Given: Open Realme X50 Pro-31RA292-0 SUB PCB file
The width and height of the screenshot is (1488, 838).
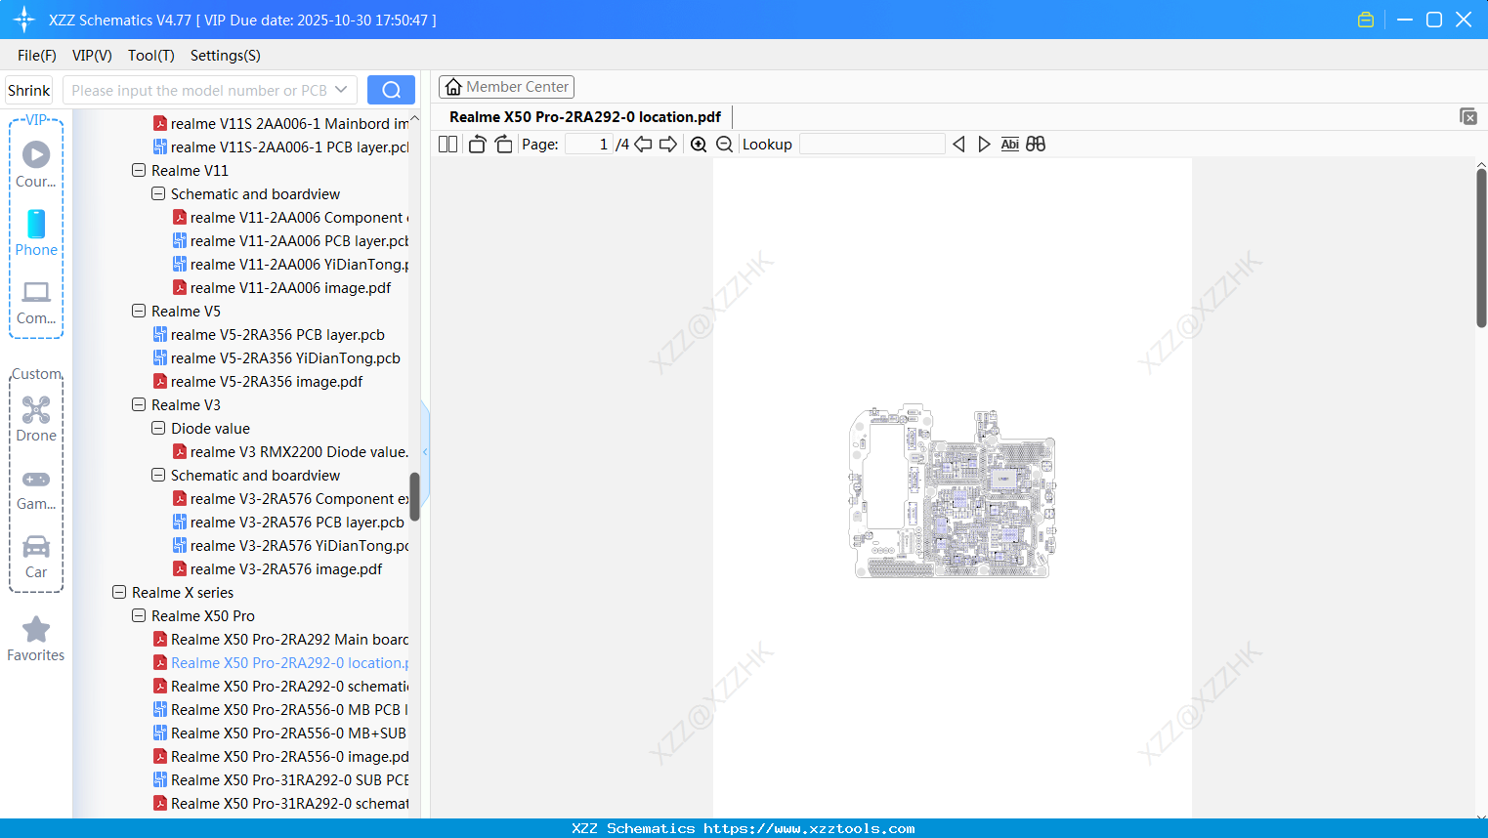Looking at the screenshot, I should coord(281,779).
